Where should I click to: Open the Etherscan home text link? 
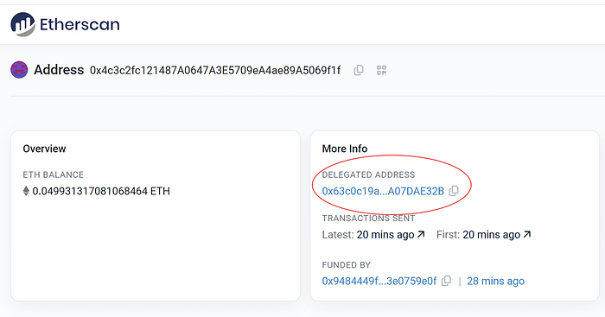80,25
